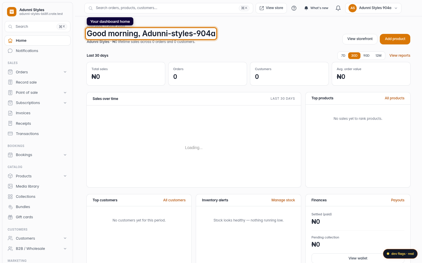The image size is (422, 263).
Task: Expand the Orders submenu chevron
Action: [x=65, y=72]
